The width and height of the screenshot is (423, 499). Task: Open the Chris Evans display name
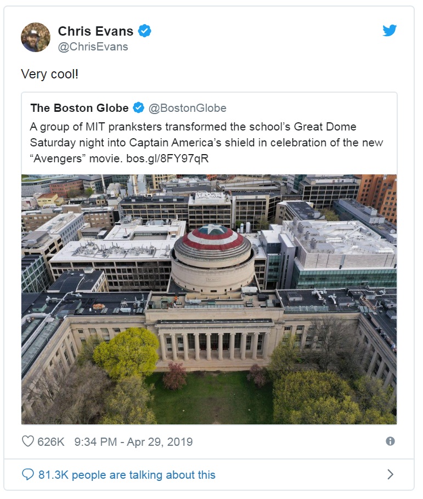point(95,31)
